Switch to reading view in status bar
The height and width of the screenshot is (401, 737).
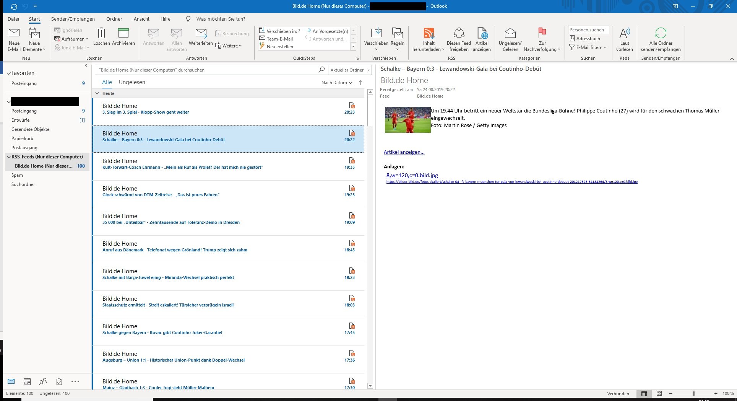[659, 393]
